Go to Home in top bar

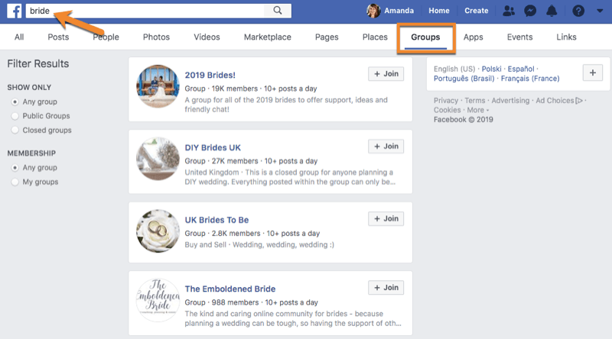438,11
